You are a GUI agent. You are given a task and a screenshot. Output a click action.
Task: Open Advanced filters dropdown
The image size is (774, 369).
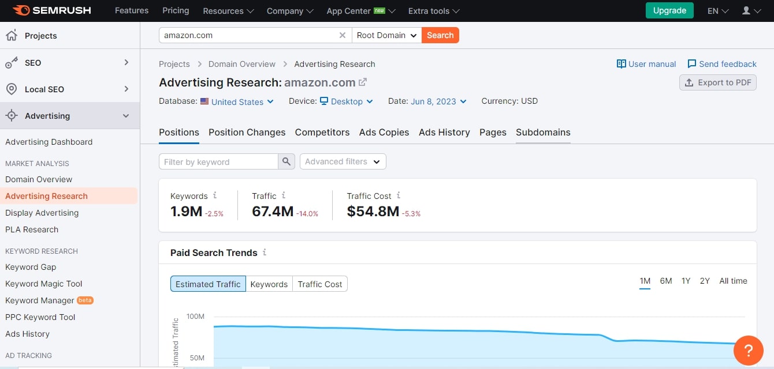pyautogui.click(x=343, y=161)
